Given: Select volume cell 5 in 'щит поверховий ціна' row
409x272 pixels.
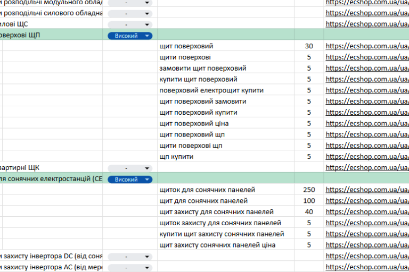Looking at the screenshot, I should click(x=309, y=123).
